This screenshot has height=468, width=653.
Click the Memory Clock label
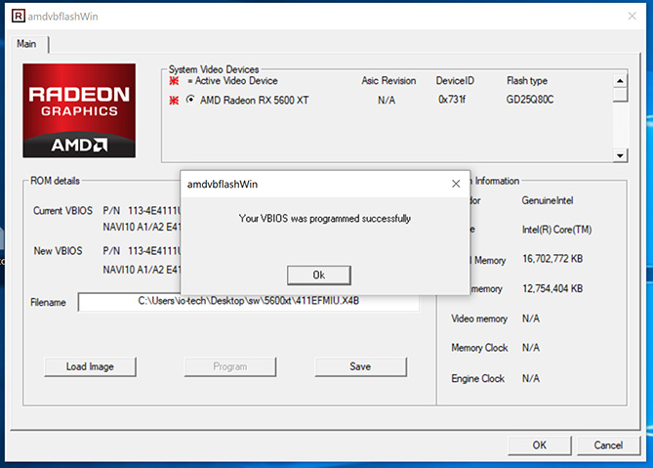point(479,348)
